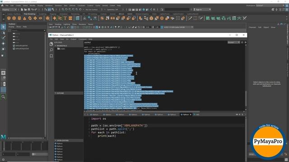Select the arrow Select tool in toolbox

point(3,27)
